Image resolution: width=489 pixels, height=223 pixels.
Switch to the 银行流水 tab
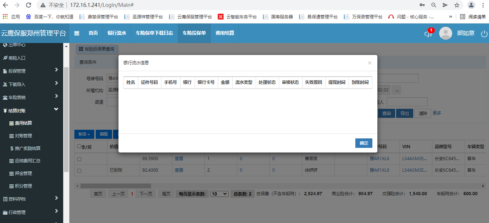click(x=117, y=33)
